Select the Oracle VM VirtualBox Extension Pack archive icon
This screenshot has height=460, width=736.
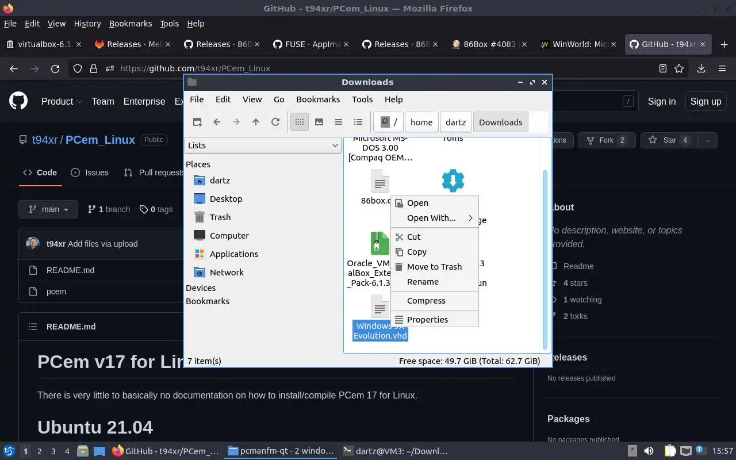click(379, 243)
